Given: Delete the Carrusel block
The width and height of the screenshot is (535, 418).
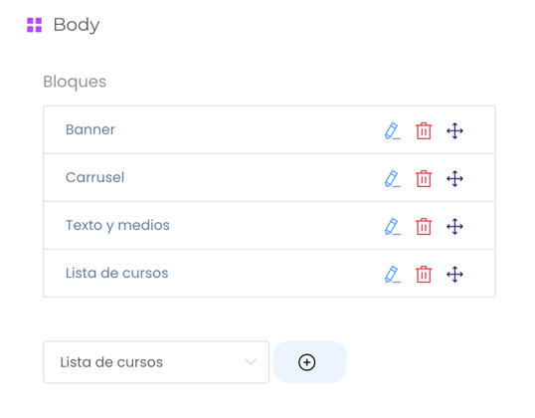Looking at the screenshot, I should pos(424,178).
